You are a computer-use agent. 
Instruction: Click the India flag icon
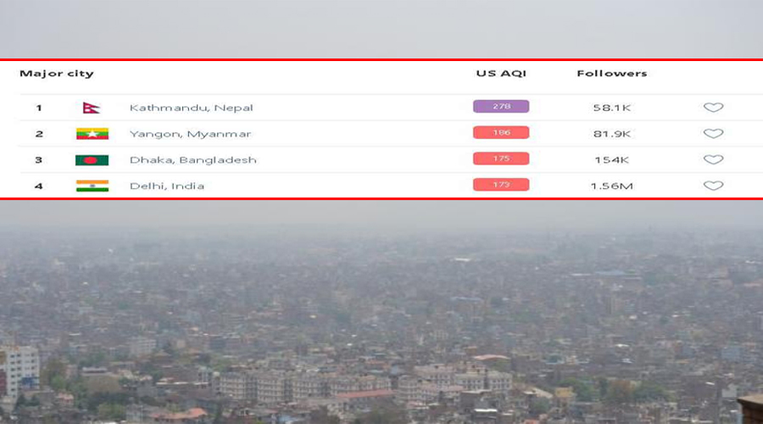tap(92, 186)
